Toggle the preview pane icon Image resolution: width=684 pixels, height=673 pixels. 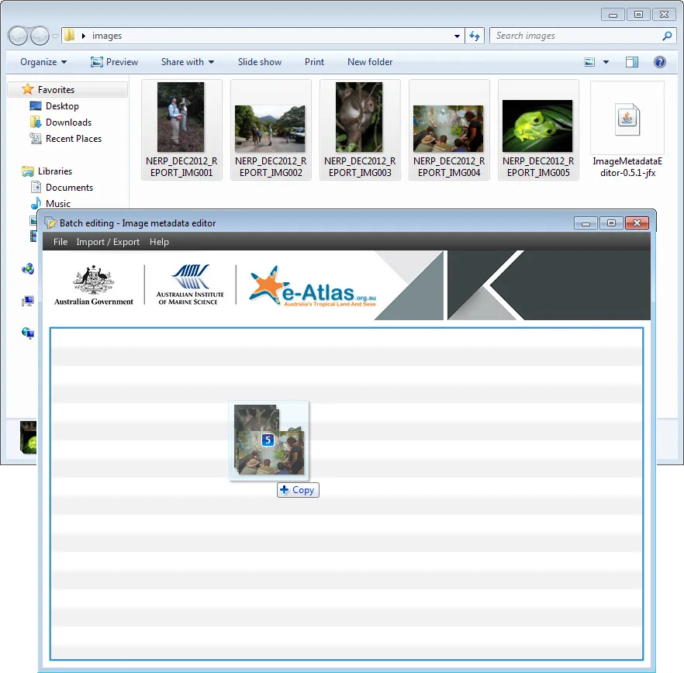click(631, 62)
